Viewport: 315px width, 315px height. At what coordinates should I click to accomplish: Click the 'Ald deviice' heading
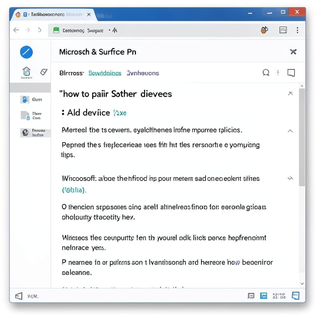[88, 113]
